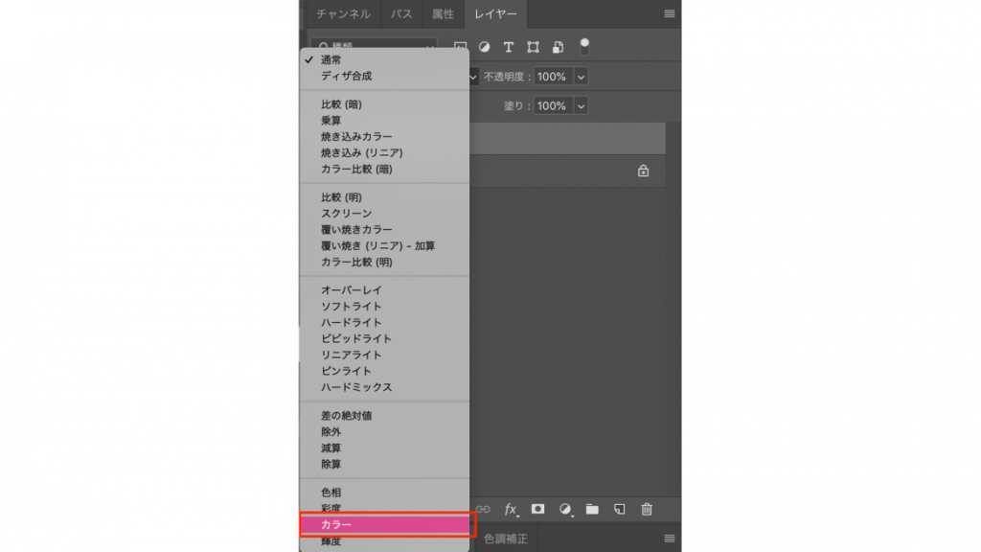Click the lock icon on the layer
Image resolution: width=981 pixels, height=552 pixels.
tap(643, 171)
